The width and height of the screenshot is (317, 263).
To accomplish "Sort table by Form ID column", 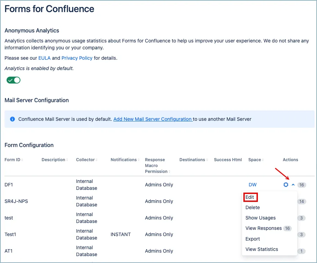I will pyautogui.click(x=14, y=160).
